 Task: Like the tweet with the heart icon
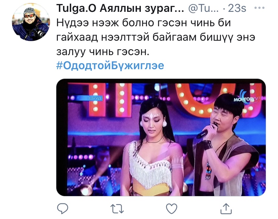(x=172, y=209)
